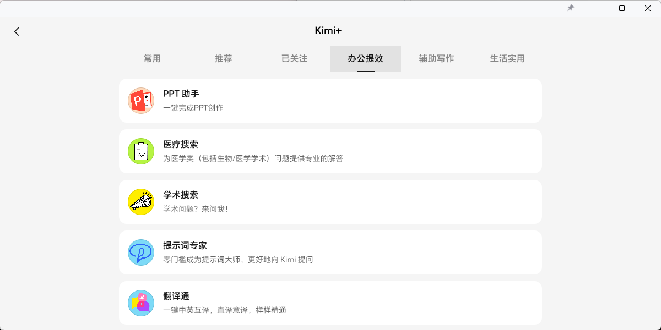Click the 学术搜索 yellow megaphone icon
661x330 pixels.
pos(141,202)
